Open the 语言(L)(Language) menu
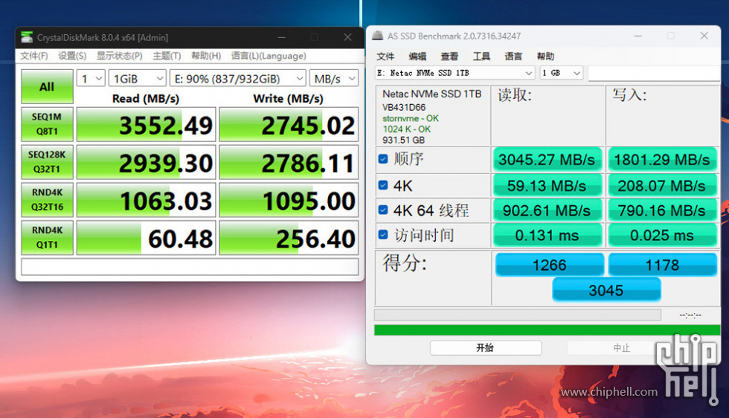The height and width of the screenshot is (418, 729). click(x=269, y=56)
